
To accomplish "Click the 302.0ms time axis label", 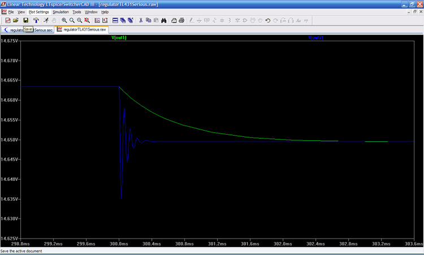I will tap(283, 244).
